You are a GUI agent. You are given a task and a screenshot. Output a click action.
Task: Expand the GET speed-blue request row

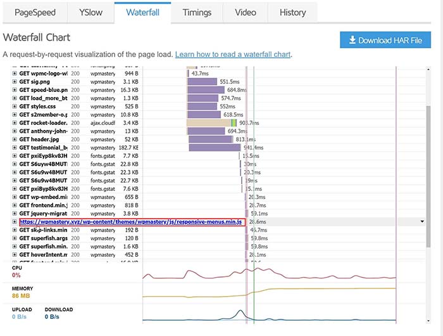pos(15,90)
